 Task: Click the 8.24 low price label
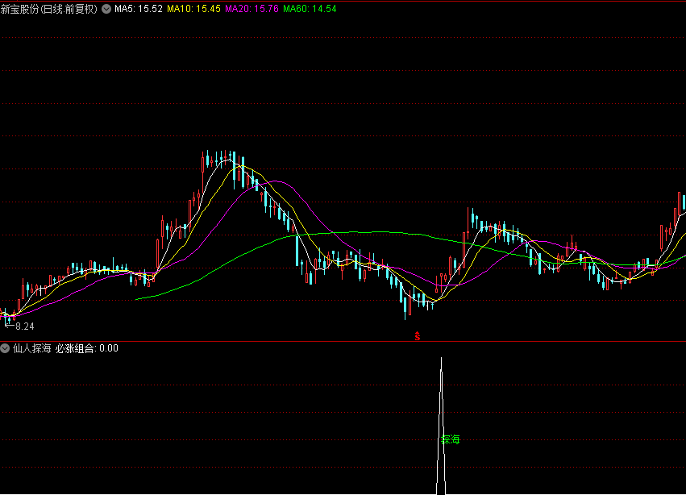(24, 326)
